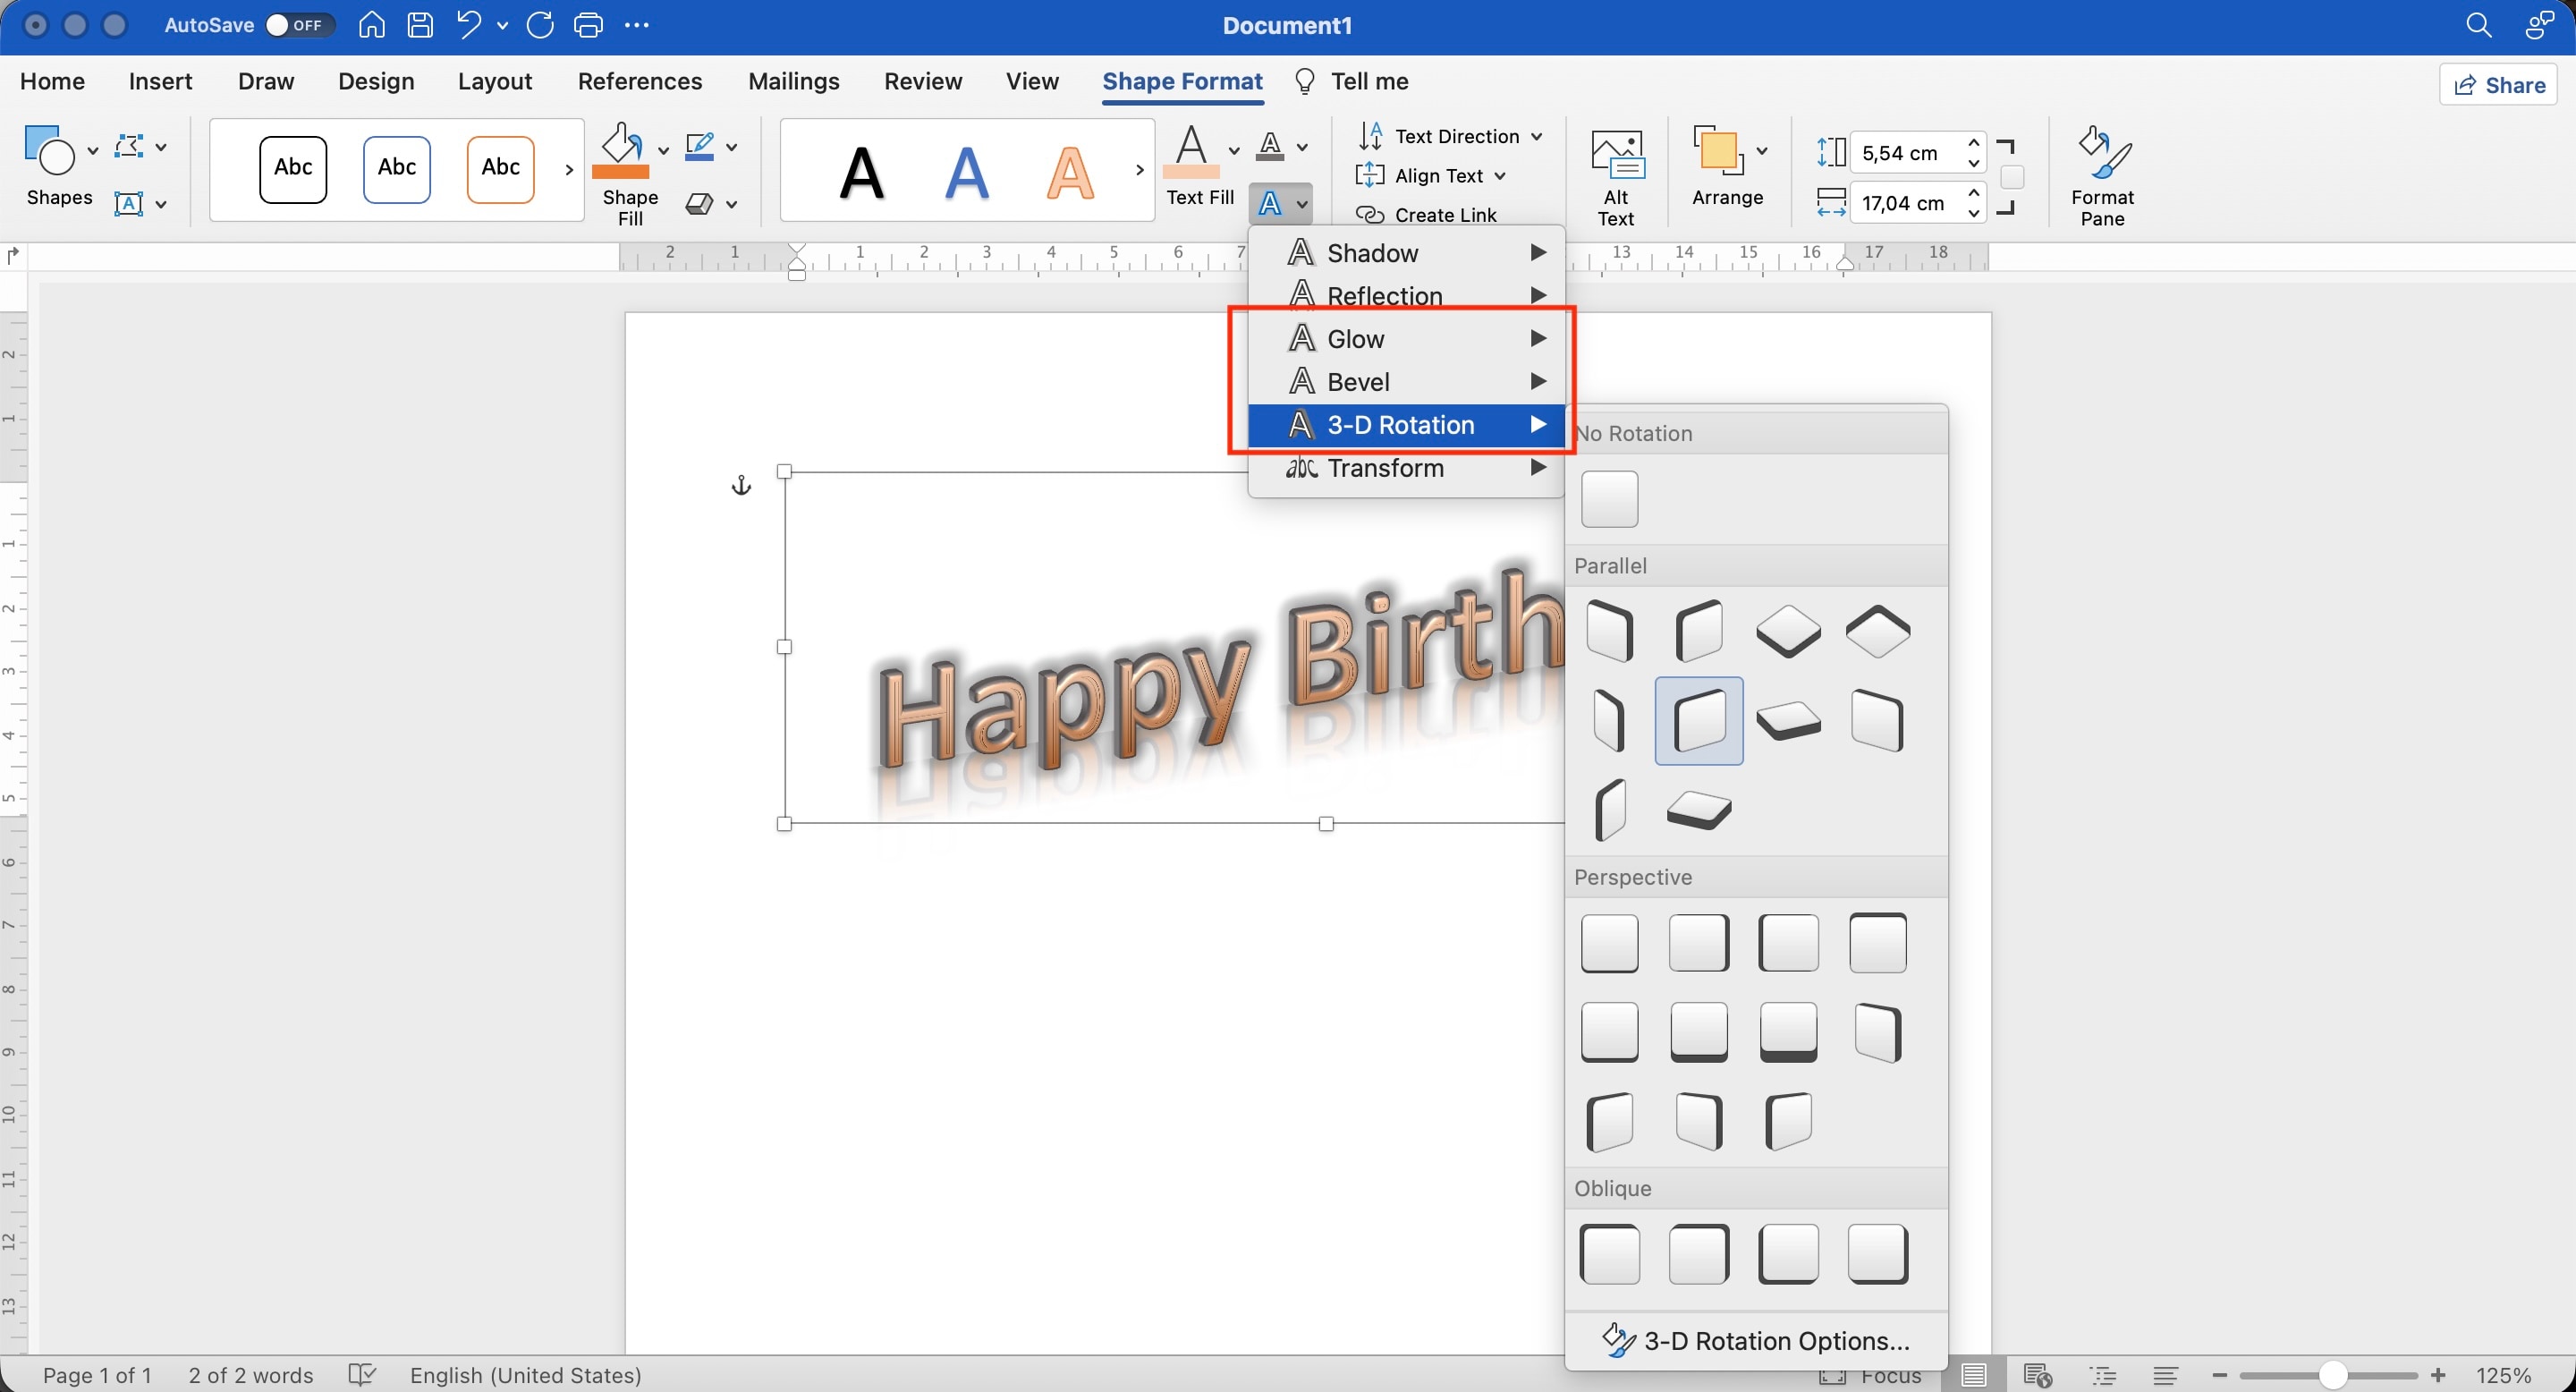Click the Redo circular arrow icon
Screen dimensions: 2576x1392
[x=540, y=25]
